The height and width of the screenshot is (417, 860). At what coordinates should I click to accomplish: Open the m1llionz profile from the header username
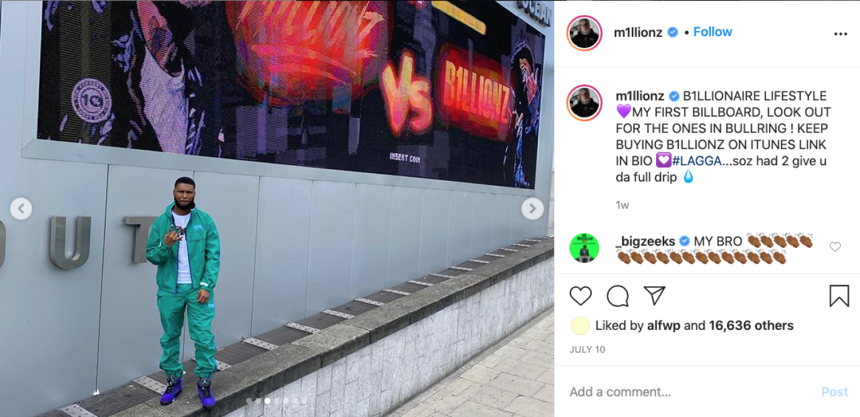pyautogui.click(x=638, y=32)
